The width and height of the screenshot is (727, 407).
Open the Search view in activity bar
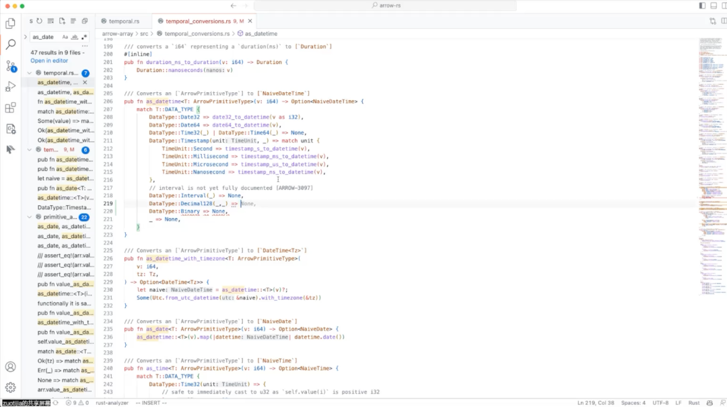coord(10,44)
